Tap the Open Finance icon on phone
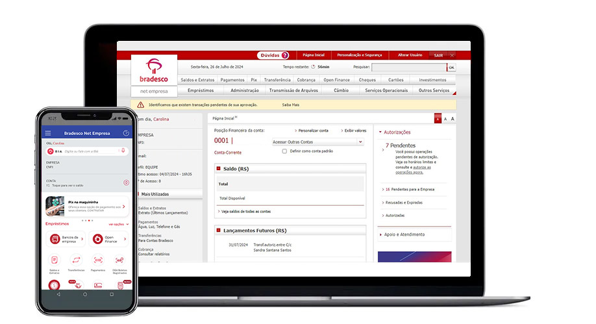 pos(98,240)
